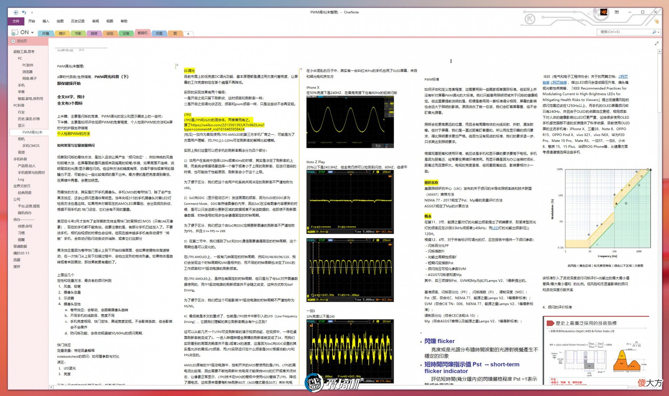Open page 网络.梯子
Viewport: 669px width, 396px height.
[29, 79]
